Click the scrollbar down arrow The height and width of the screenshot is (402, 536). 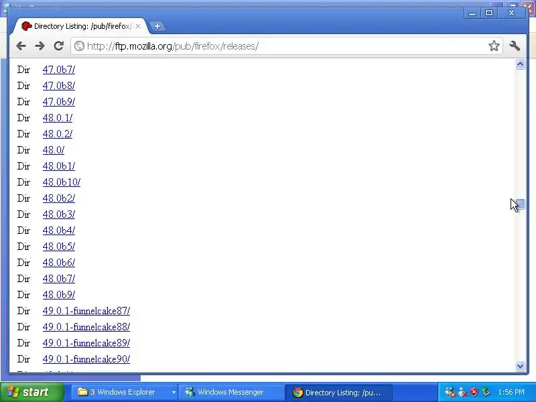tap(521, 366)
